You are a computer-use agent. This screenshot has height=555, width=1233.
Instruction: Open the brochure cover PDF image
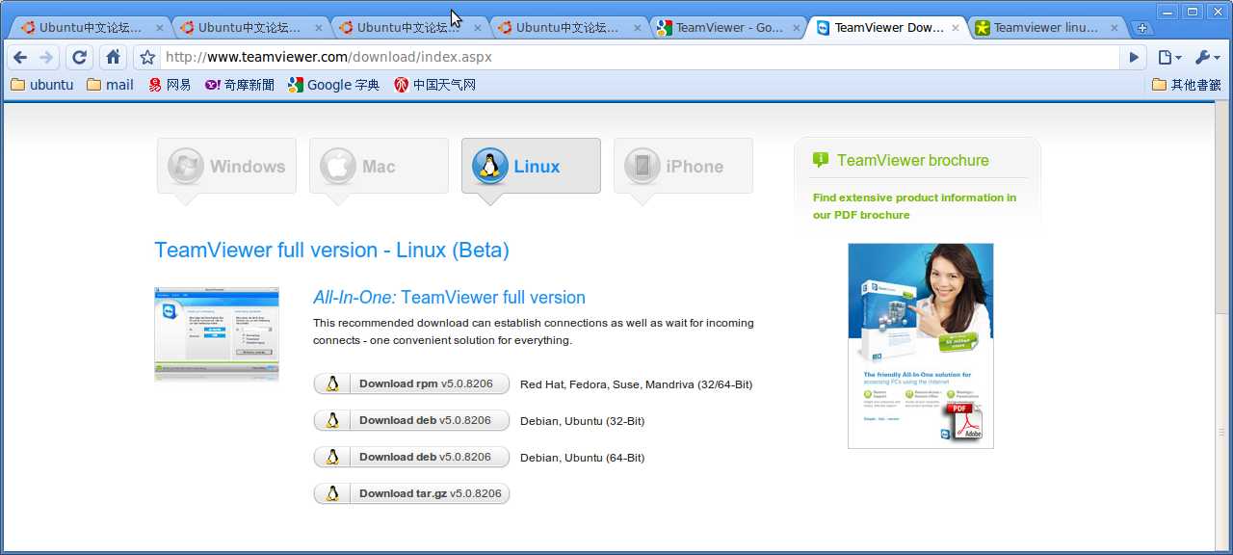point(921,346)
